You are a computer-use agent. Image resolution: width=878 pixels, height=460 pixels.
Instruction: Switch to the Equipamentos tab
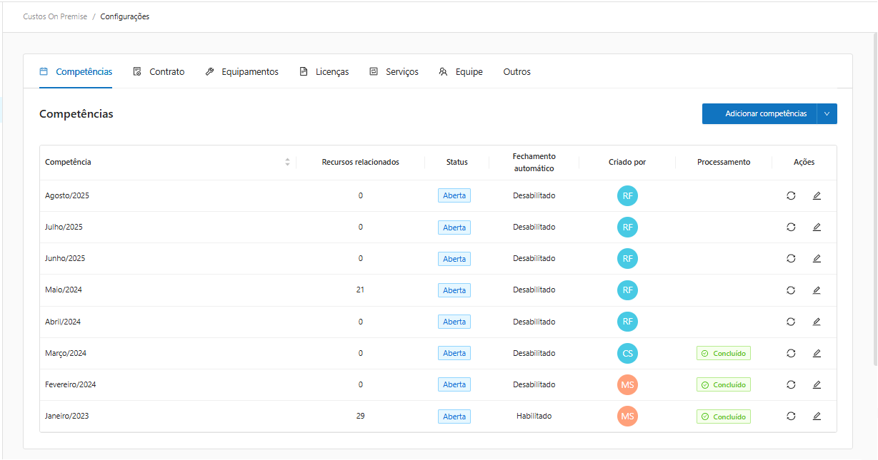[x=242, y=72]
